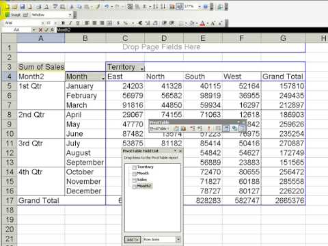Image resolution: width=328 pixels, height=246 pixels.
Task: Select column G header
Action: click(x=283, y=38)
